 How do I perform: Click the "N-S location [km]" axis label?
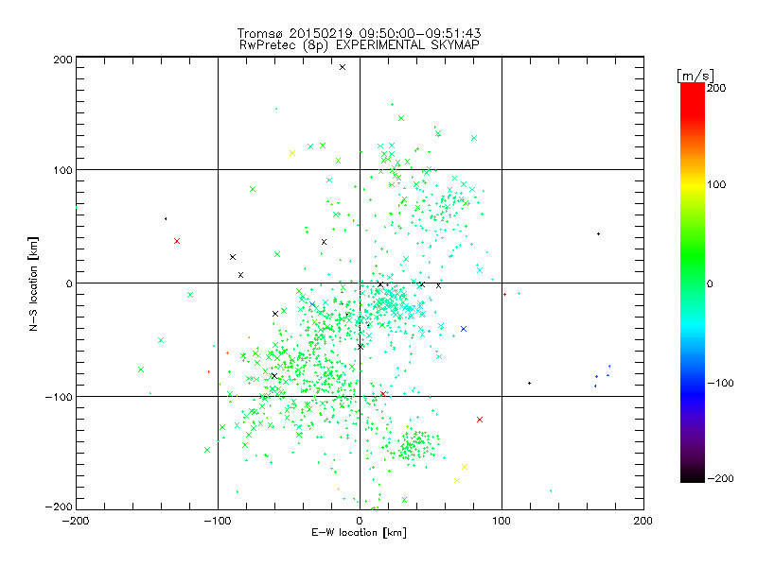(33, 283)
